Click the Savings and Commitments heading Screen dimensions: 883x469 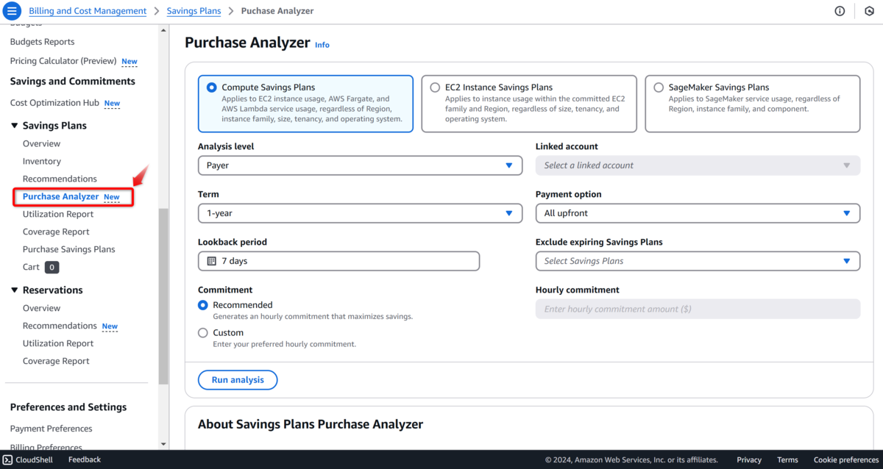click(73, 82)
